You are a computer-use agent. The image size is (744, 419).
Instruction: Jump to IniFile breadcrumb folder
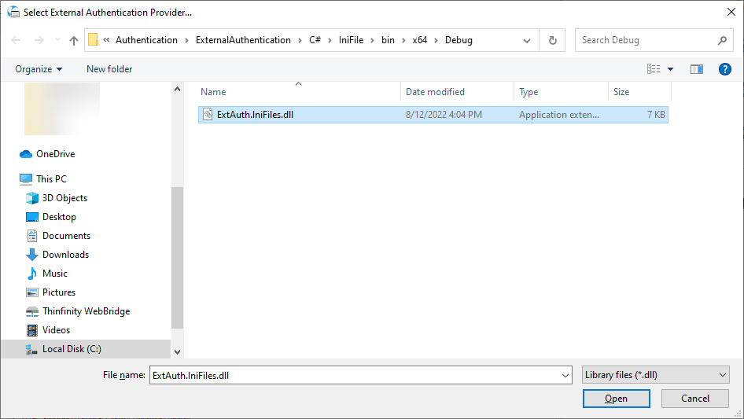pos(351,40)
